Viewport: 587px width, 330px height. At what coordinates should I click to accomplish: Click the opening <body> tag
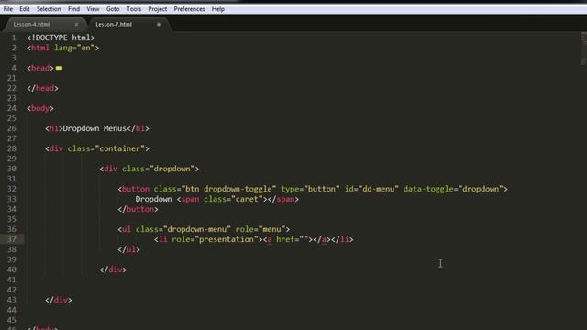click(x=40, y=108)
